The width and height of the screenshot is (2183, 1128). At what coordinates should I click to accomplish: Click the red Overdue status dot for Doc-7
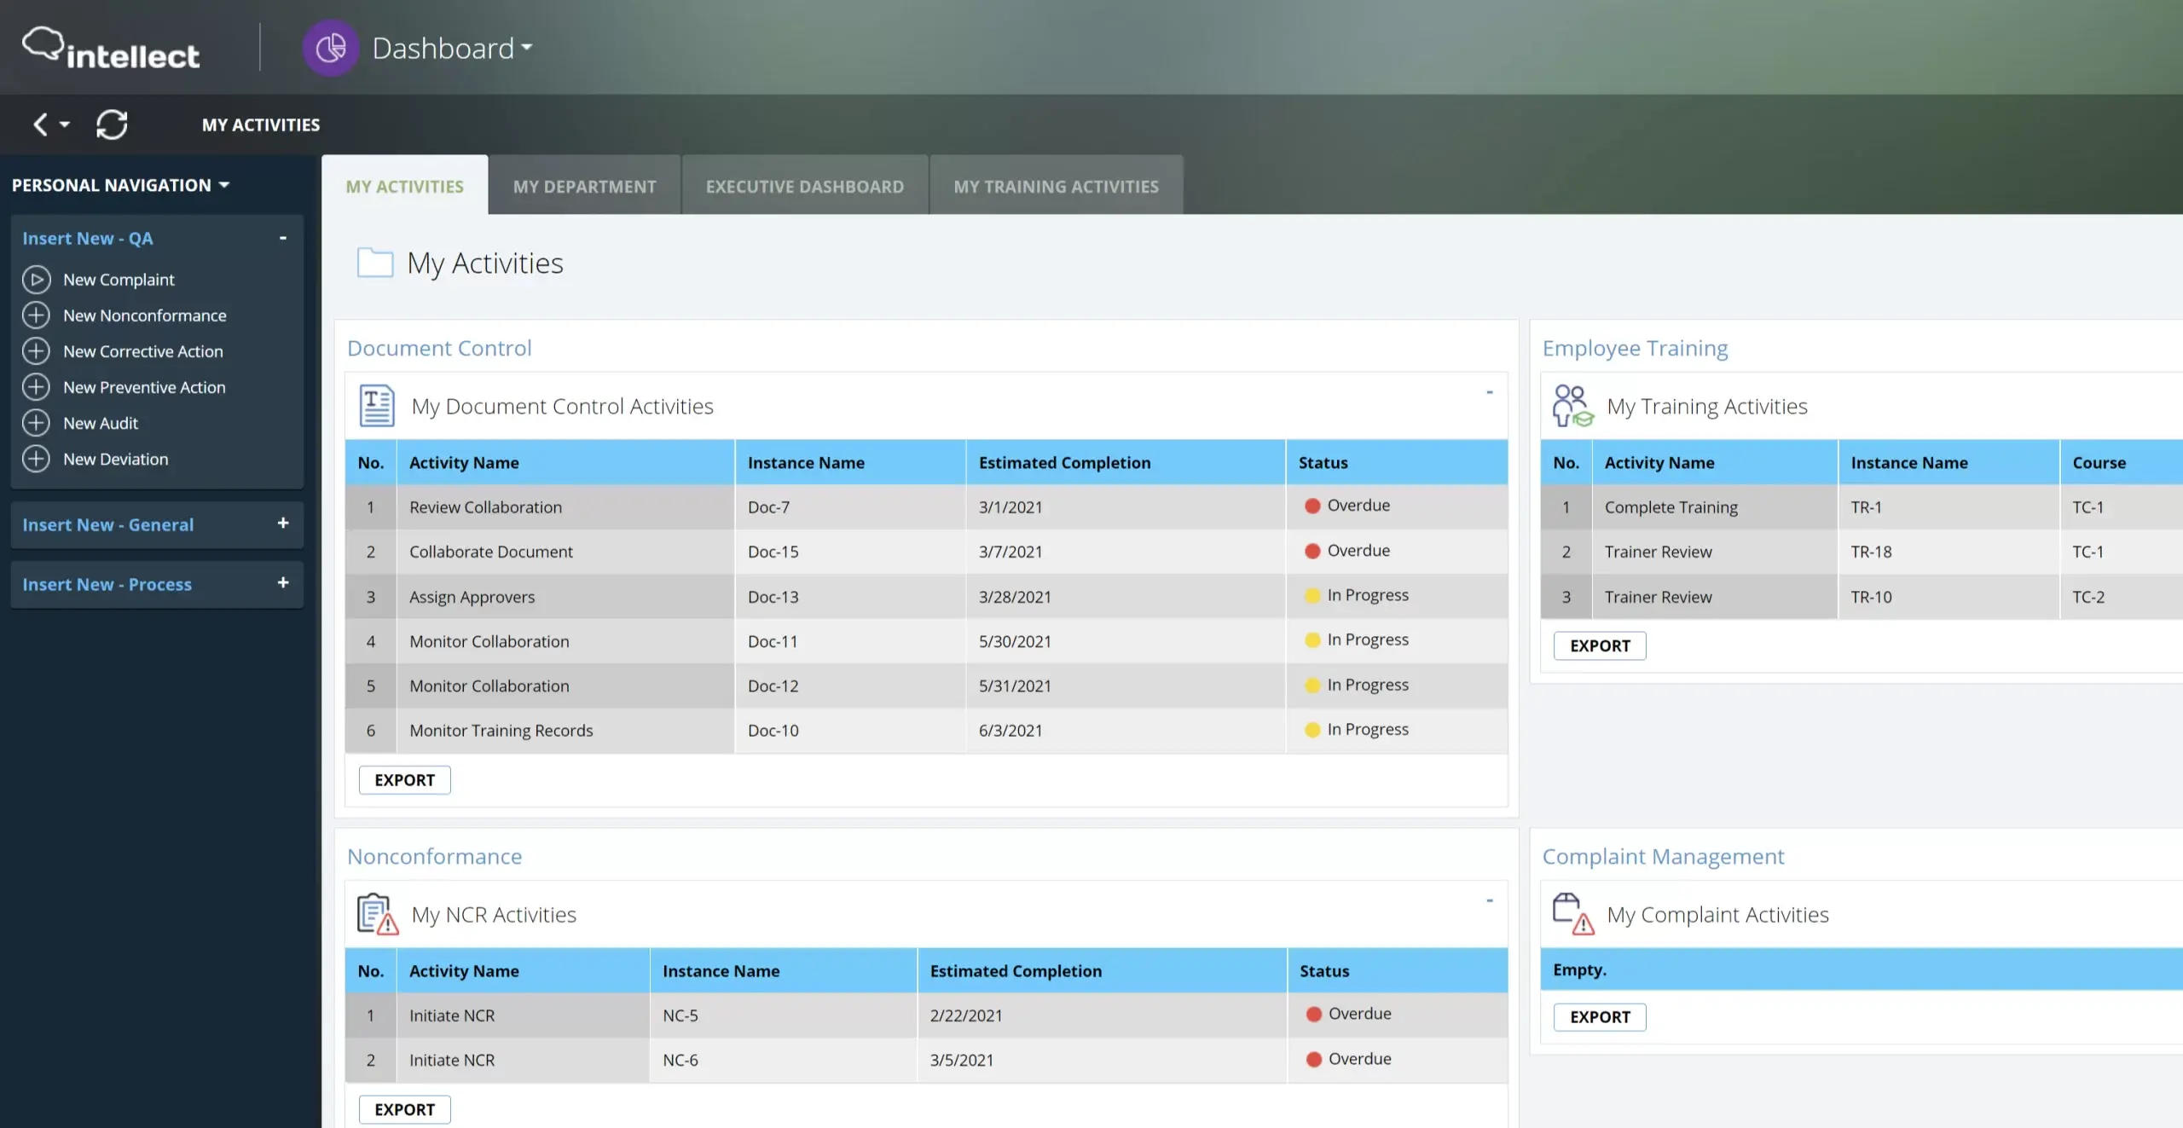coord(1312,505)
